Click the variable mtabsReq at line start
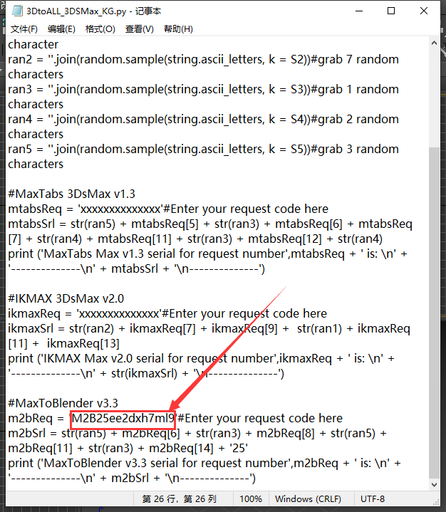 (35, 209)
